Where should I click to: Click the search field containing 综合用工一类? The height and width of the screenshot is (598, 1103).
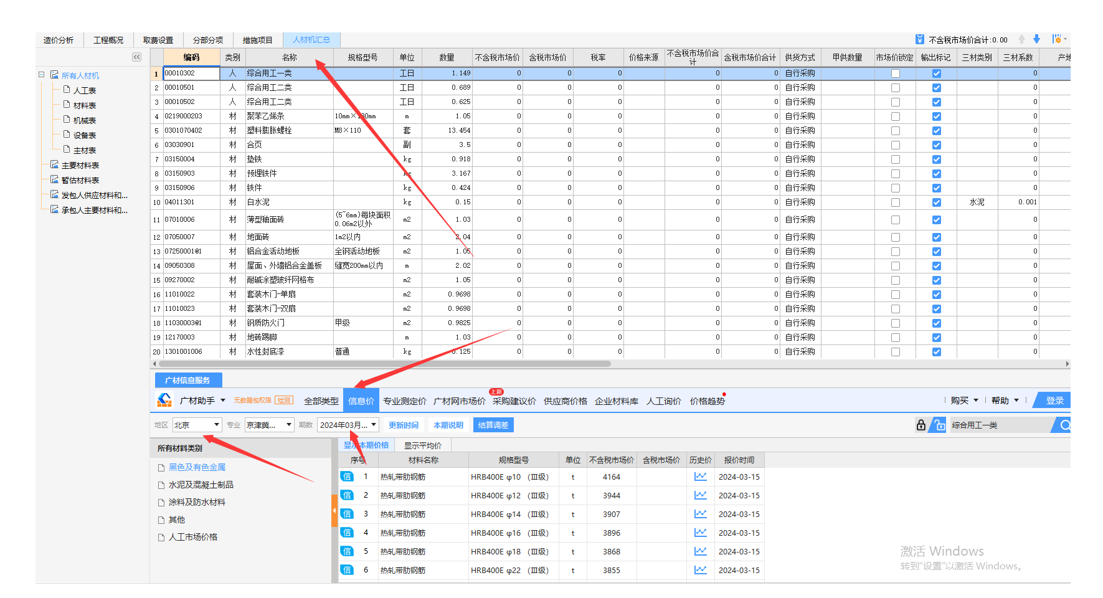click(x=1000, y=425)
